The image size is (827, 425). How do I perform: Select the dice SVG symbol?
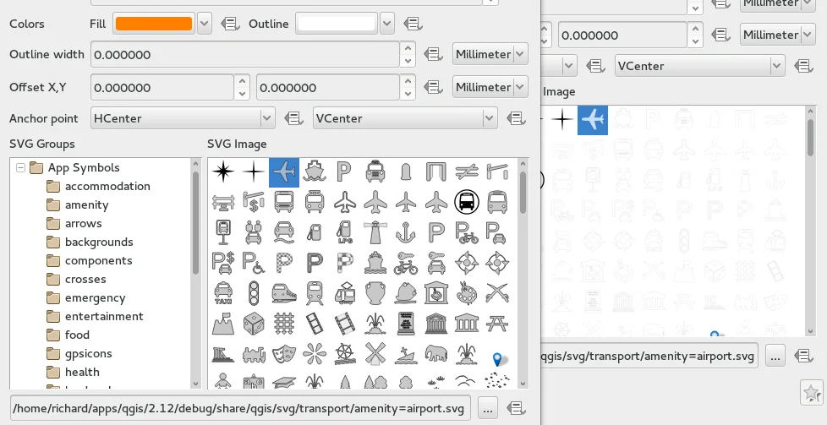coord(253,323)
